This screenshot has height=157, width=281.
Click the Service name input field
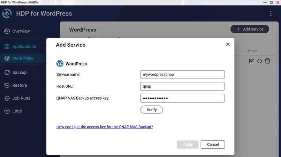point(182,74)
